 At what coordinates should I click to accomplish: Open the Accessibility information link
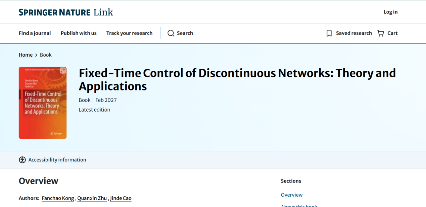click(x=57, y=160)
